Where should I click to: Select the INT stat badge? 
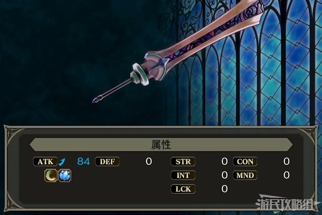pyautogui.click(x=183, y=175)
